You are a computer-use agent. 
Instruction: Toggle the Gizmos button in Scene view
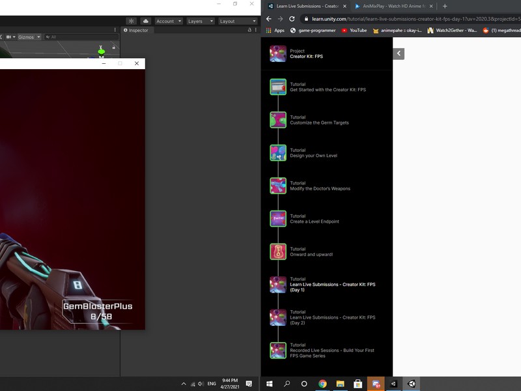(26, 37)
